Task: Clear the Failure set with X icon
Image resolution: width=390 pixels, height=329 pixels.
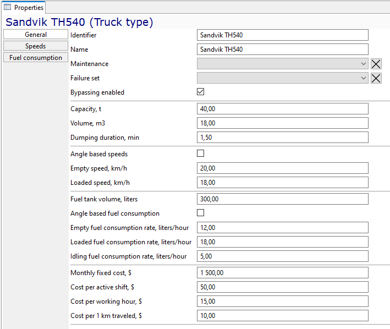Action: (x=376, y=78)
